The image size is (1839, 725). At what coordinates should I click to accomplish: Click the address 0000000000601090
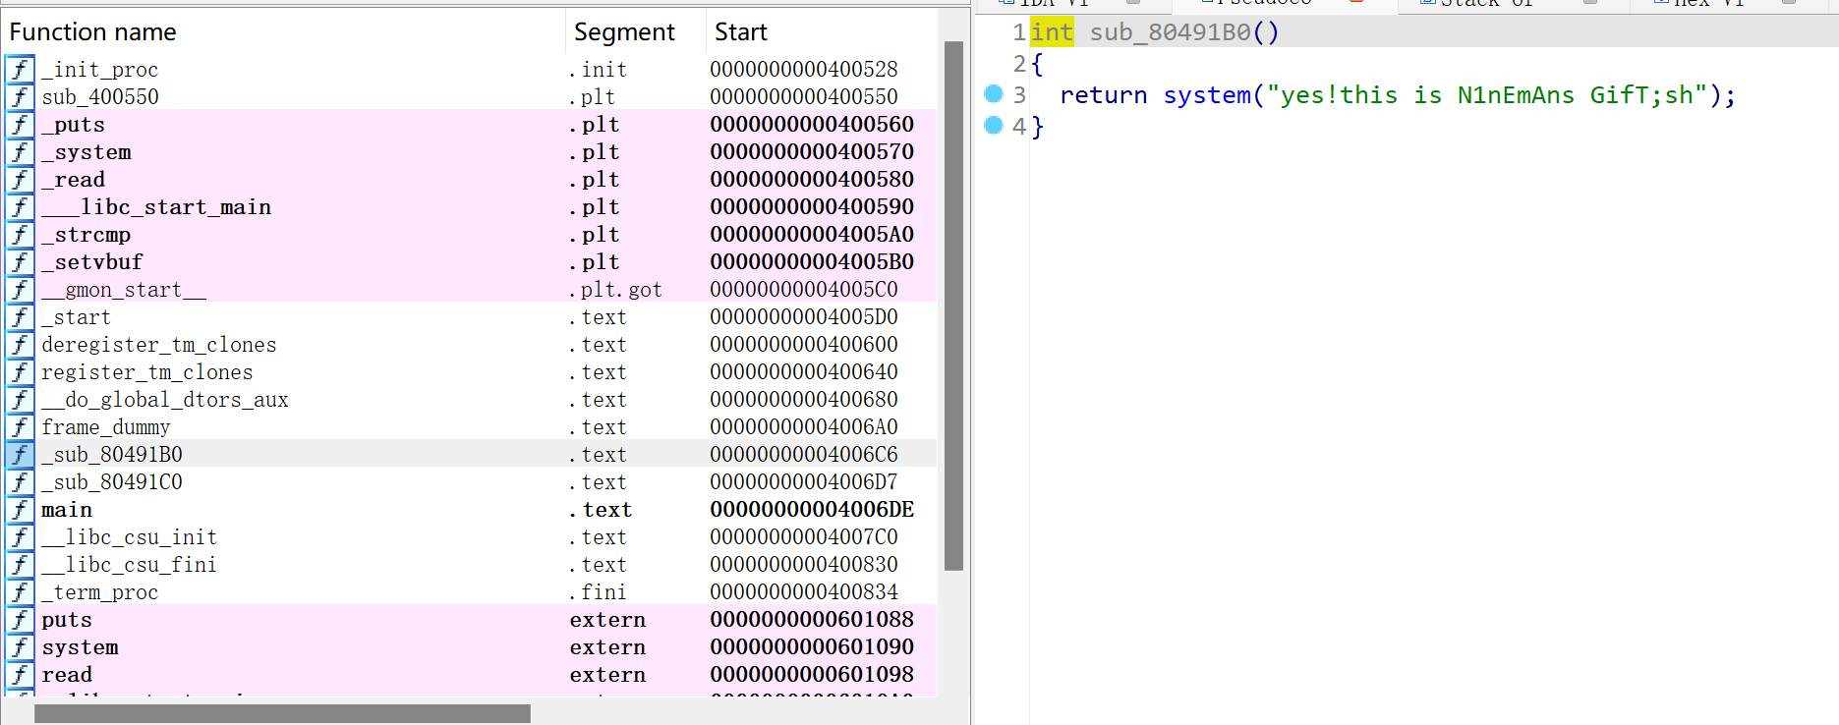812,647
